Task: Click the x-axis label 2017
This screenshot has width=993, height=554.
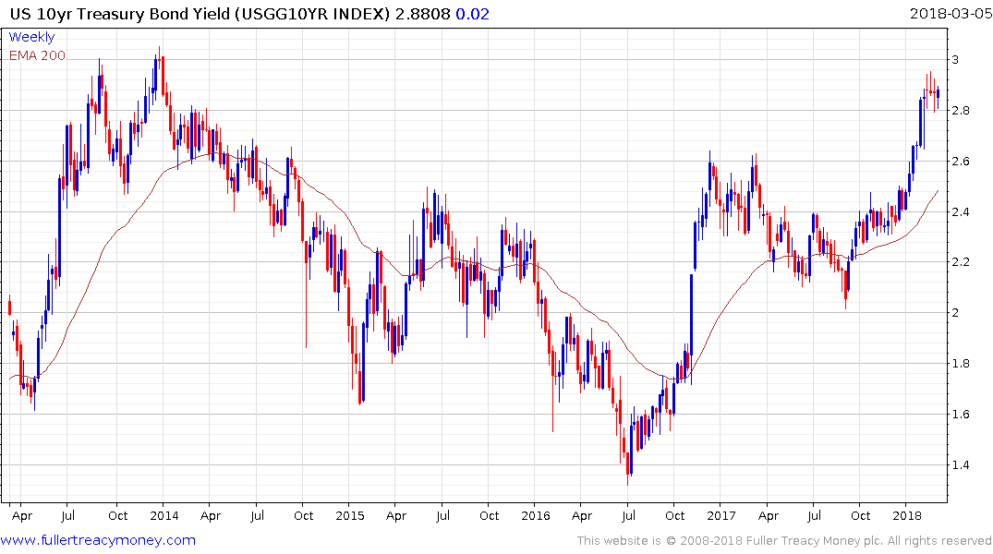Action: pyautogui.click(x=721, y=515)
